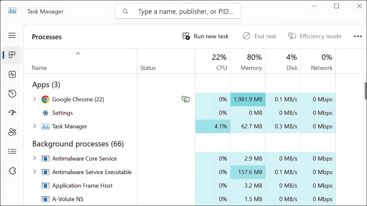Click the search box for processes
Screen dimensions: 367x206
click(178, 11)
